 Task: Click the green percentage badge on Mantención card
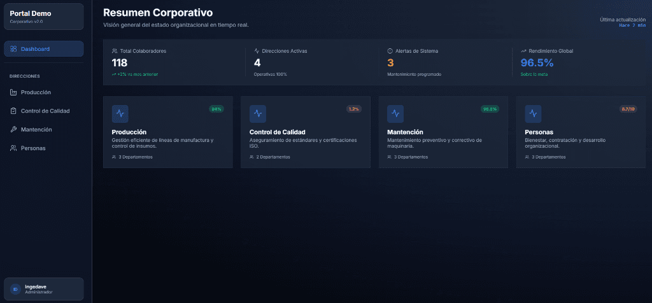pyautogui.click(x=490, y=109)
